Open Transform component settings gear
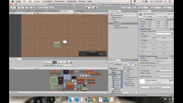This screenshot has width=183, height=103. (172, 19)
